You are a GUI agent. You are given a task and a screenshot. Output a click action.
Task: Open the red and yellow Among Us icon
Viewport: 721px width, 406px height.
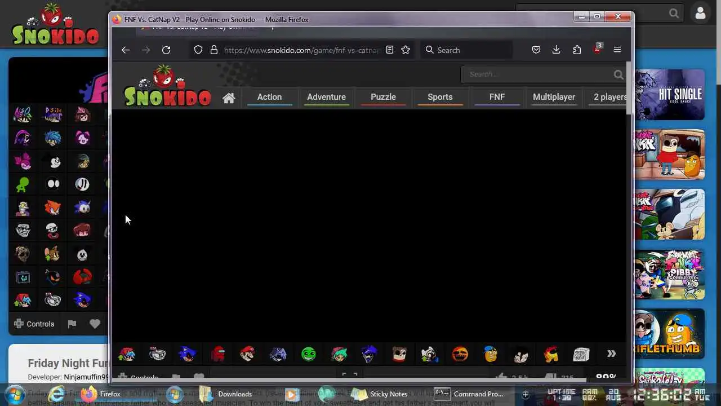point(551,354)
